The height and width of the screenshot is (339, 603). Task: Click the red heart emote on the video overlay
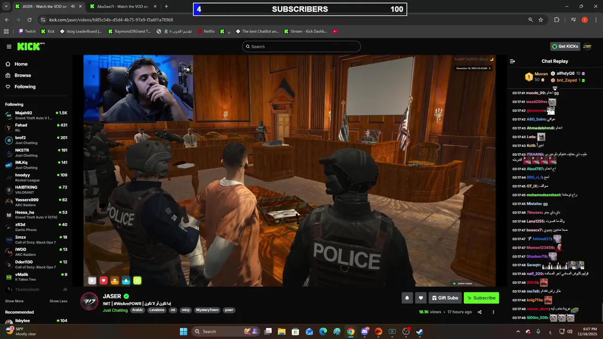coord(104,281)
